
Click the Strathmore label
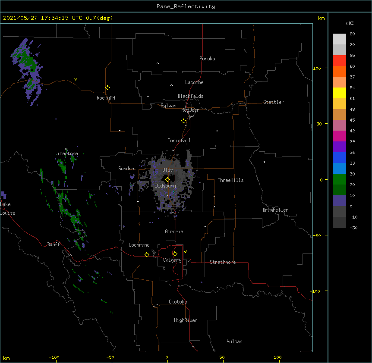click(223, 262)
